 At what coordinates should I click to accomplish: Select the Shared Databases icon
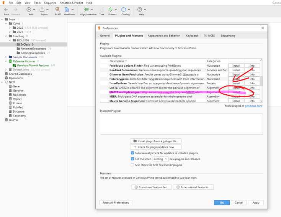click(7, 74)
